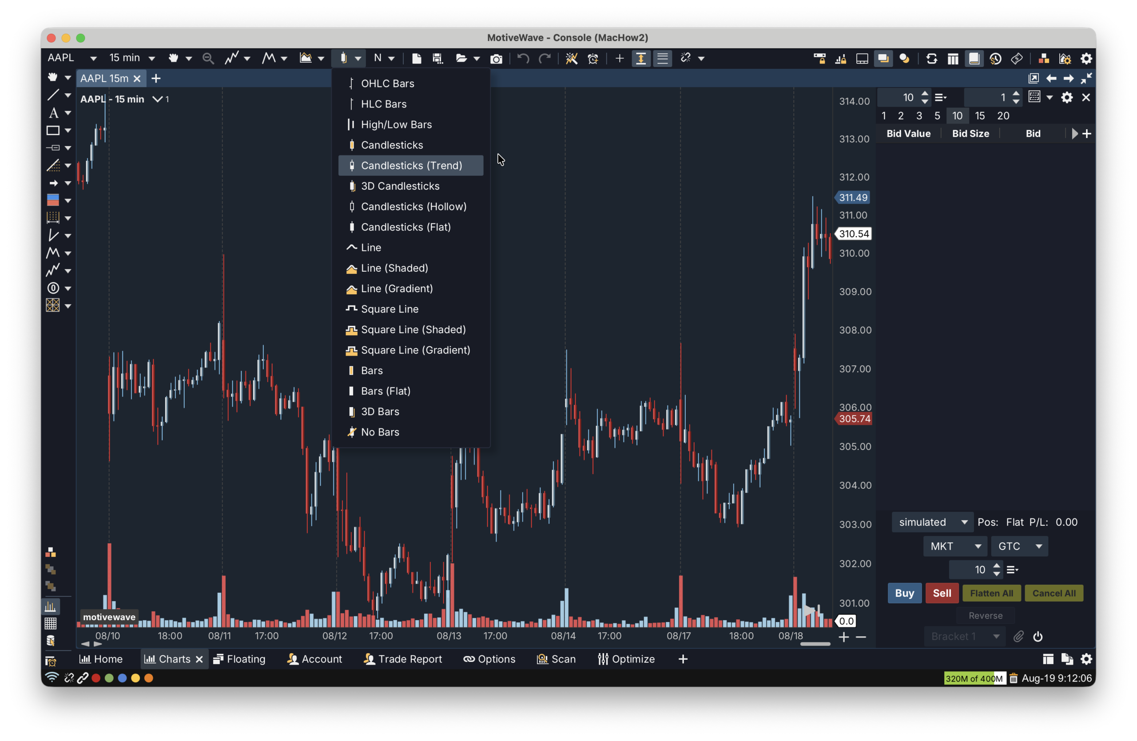The width and height of the screenshot is (1137, 741).
Task: Toggle the highlighted DOM panel icon in toolbar
Action: tap(974, 58)
